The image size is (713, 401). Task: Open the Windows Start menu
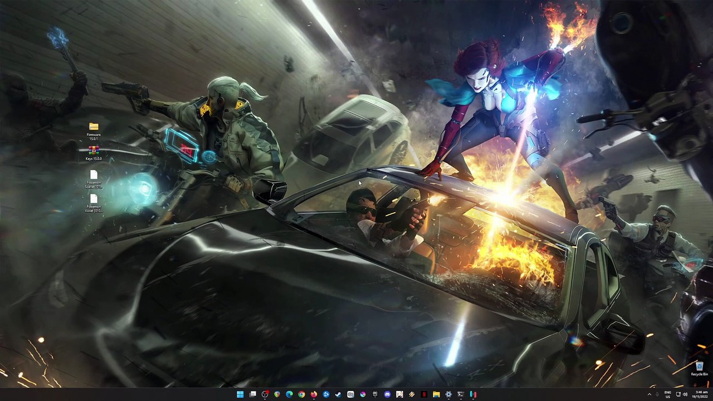click(x=240, y=394)
